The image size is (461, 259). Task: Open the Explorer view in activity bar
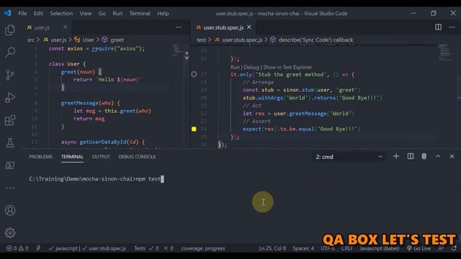pos(10,30)
